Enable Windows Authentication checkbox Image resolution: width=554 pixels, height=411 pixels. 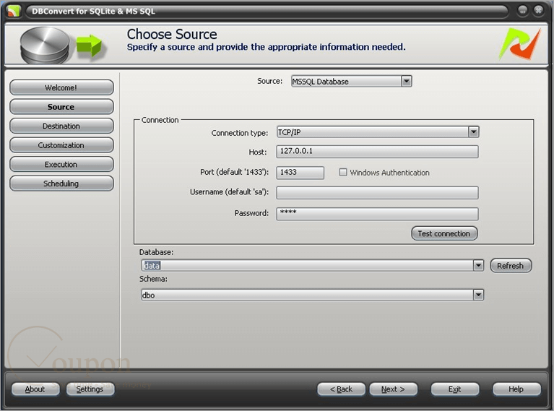(342, 172)
